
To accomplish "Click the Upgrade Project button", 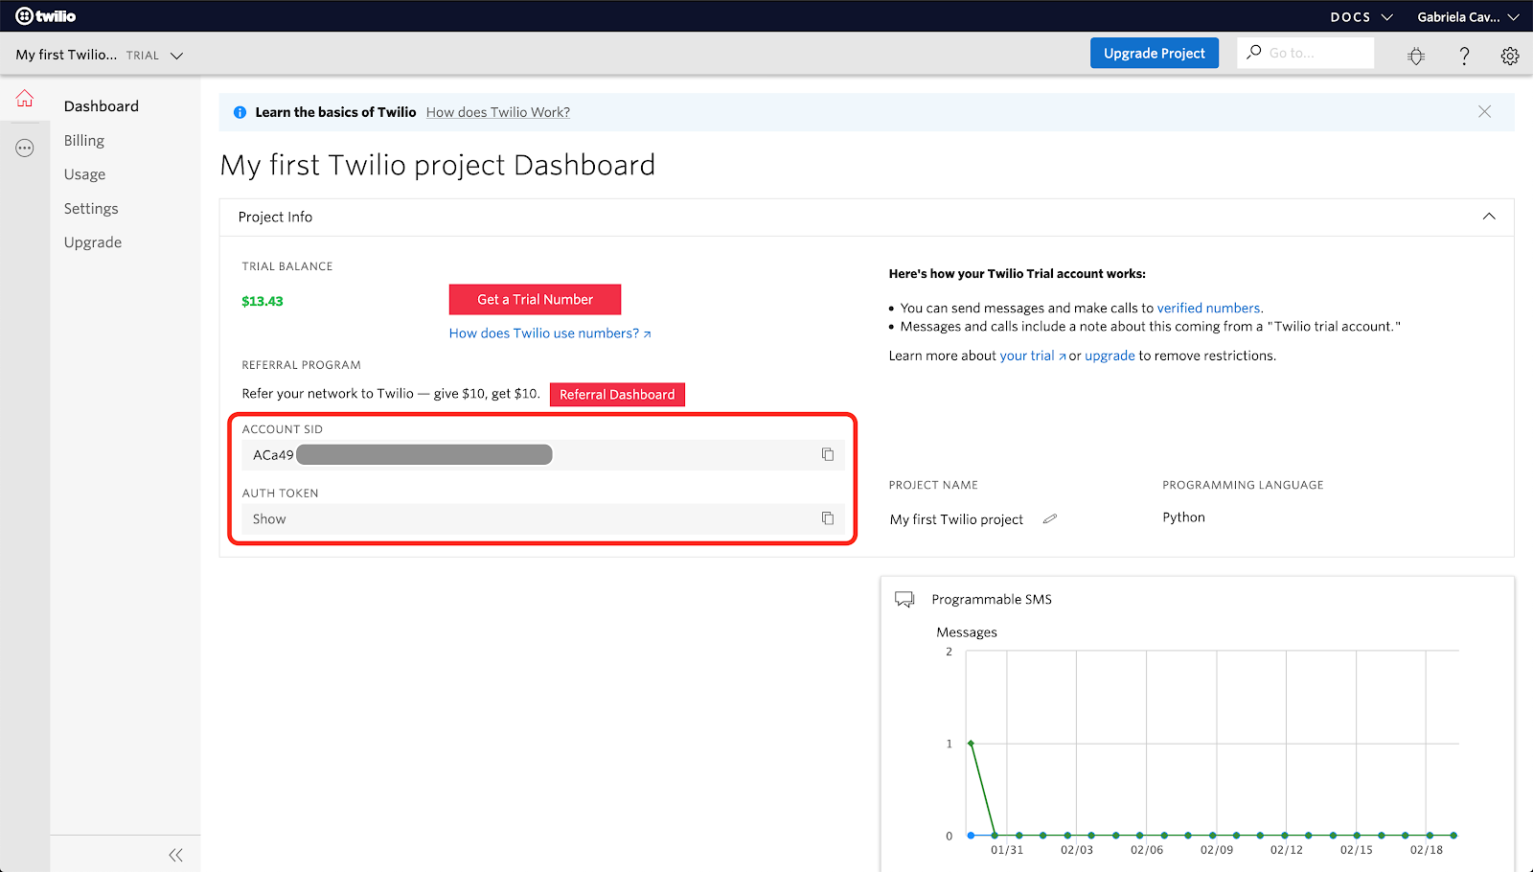I will coord(1155,54).
